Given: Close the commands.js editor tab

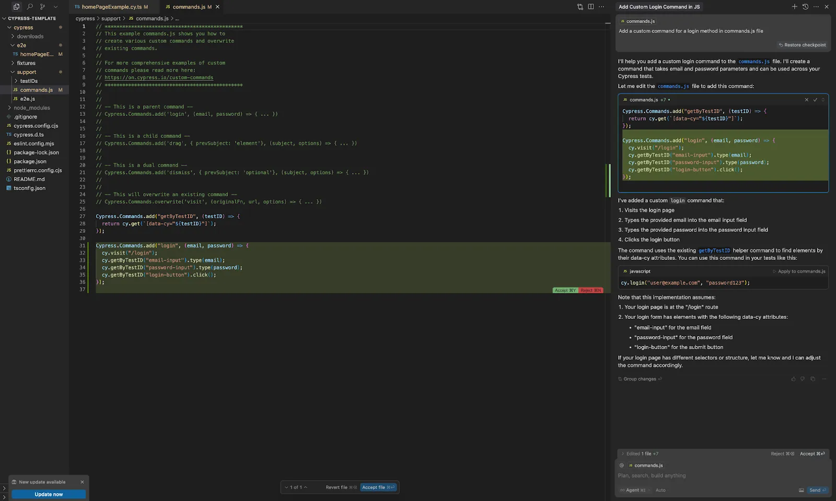Looking at the screenshot, I should 217,7.
